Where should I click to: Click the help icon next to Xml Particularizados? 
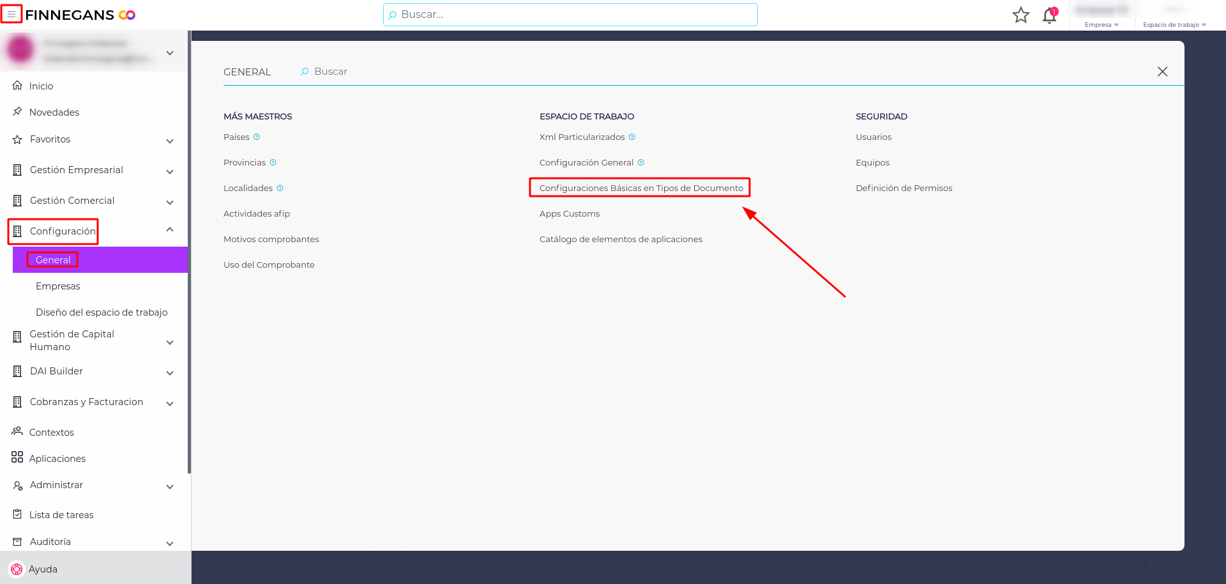(x=632, y=137)
